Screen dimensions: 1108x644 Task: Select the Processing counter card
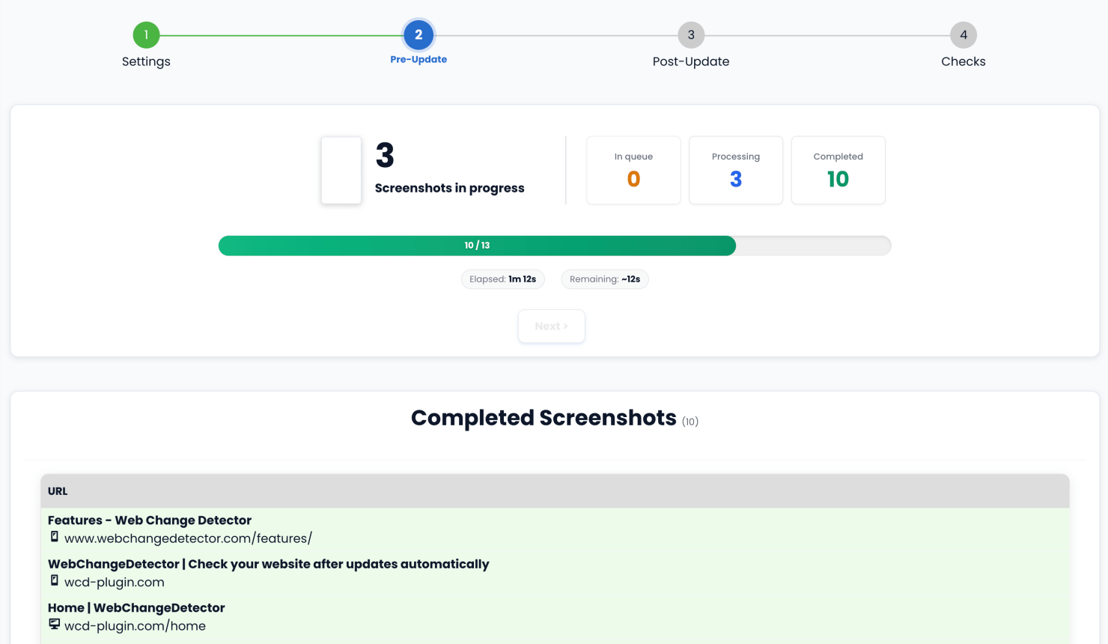click(x=735, y=170)
